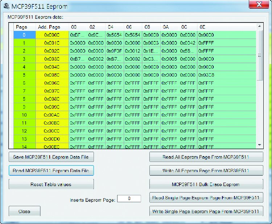The height and width of the screenshot is (224, 272).
Task: Click the MCP39F511 Eeprom title bar icon
Action: 7,6
